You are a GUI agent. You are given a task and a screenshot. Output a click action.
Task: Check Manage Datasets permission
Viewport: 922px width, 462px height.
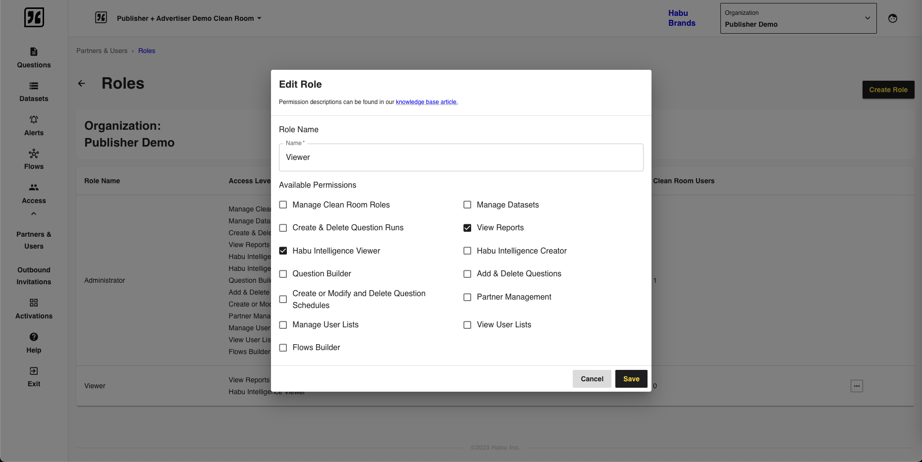point(467,205)
